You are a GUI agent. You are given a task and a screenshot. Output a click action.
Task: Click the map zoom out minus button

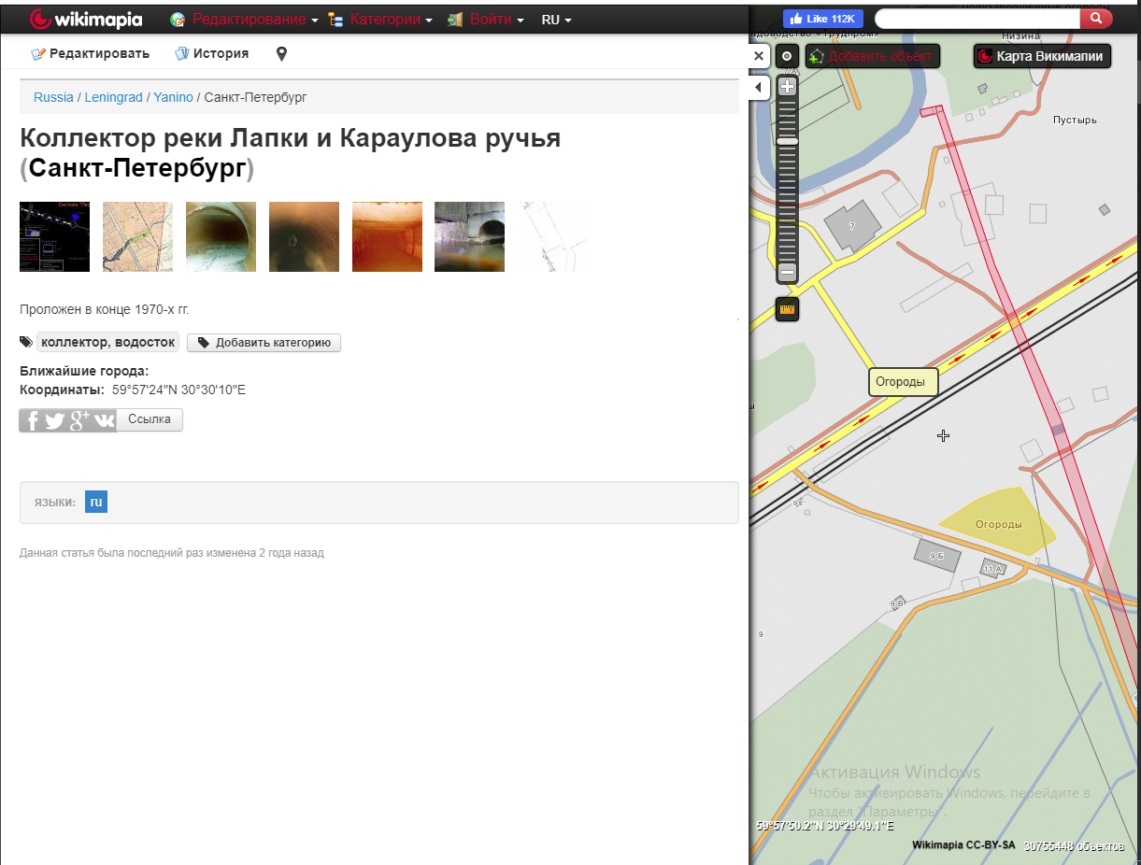click(787, 273)
